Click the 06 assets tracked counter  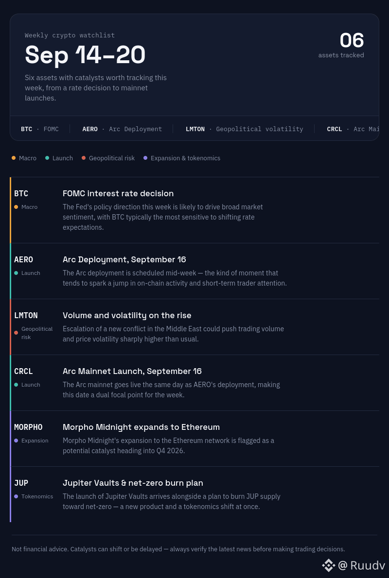click(x=341, y=45)
